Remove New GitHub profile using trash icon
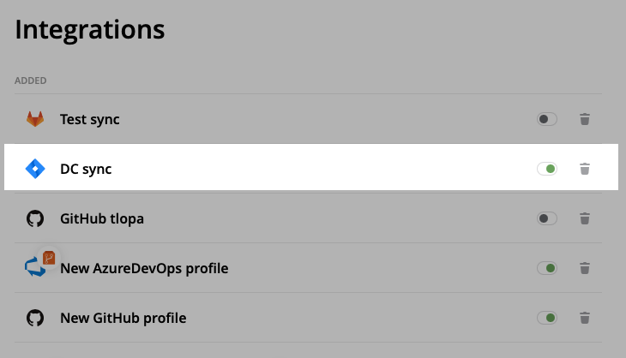This screenshot has height=358, width=626. [585, 318]
